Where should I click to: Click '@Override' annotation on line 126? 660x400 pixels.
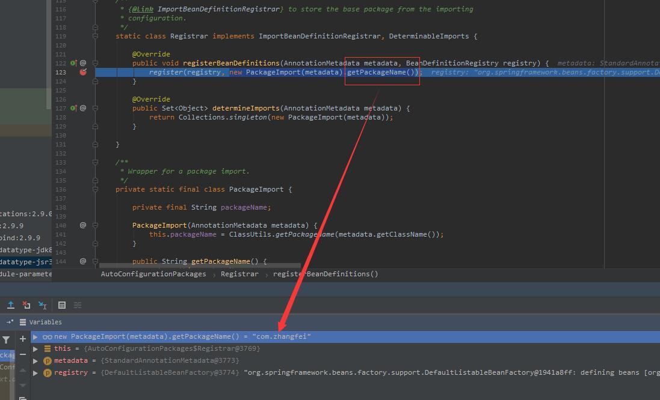[x=151, y=99]
